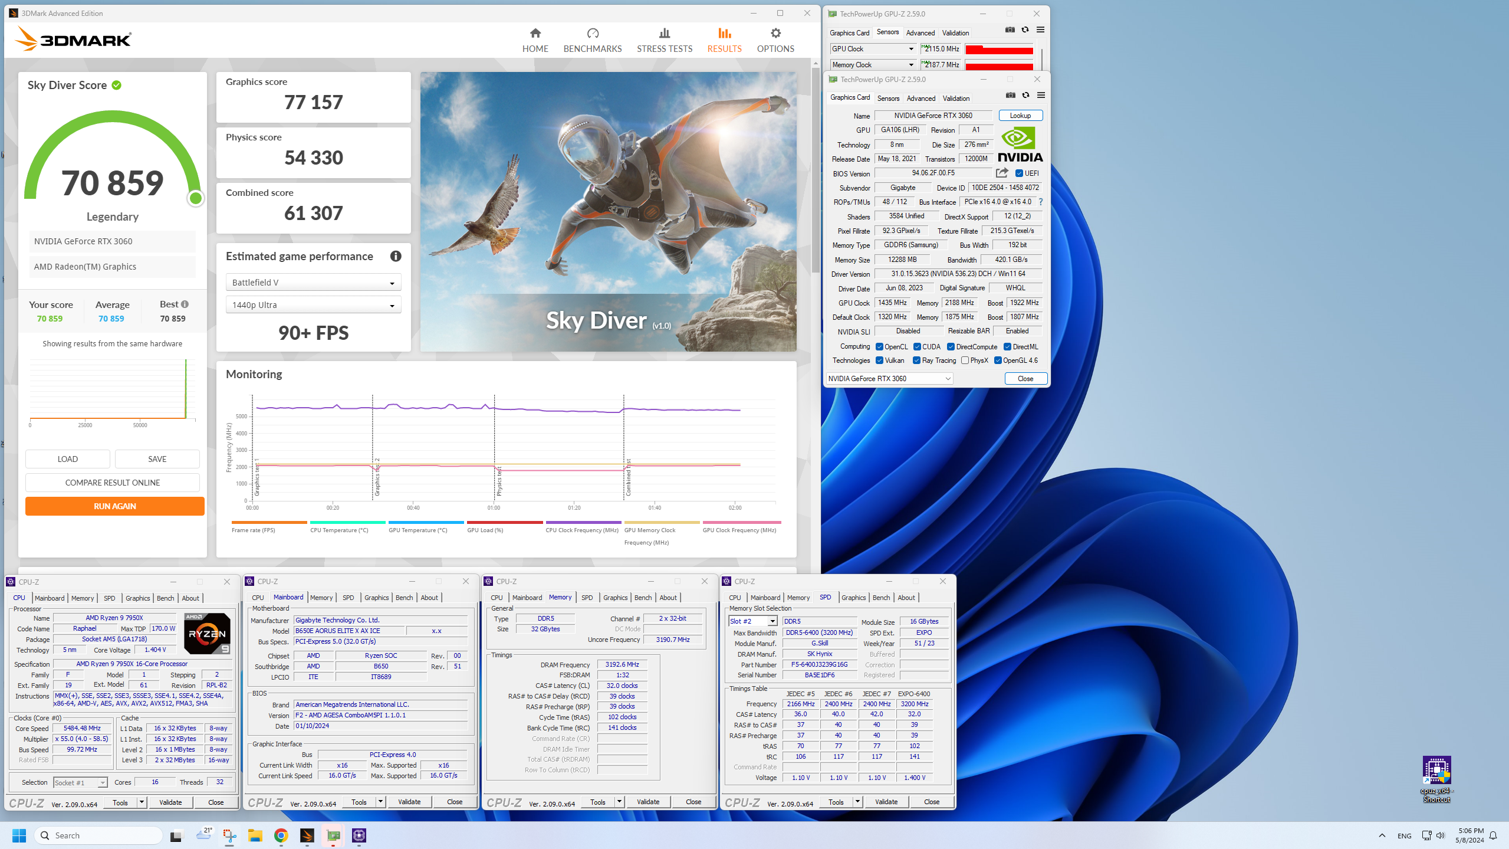Click the BIOS share/export icon in GPU-Z
The image size is (1509, 849).
[1002, 173]
